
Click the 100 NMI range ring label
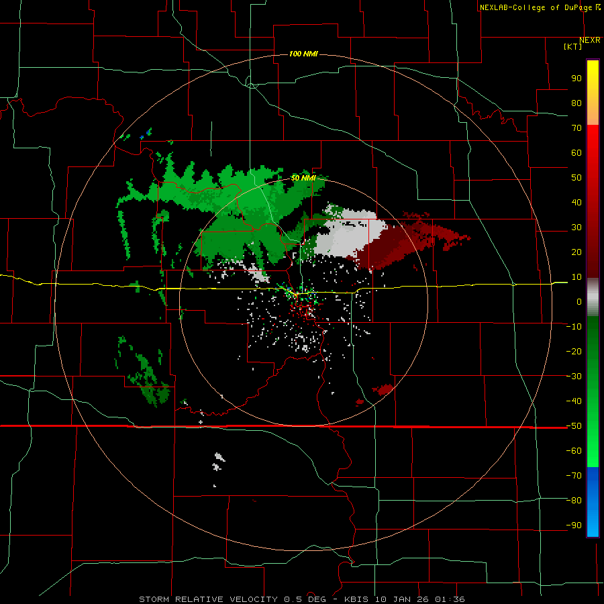[303, 54]
